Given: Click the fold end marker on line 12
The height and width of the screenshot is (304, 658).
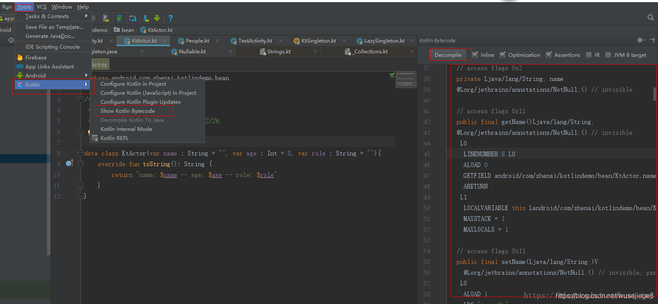Looking at the screenshot, I should tap(81, 196).
